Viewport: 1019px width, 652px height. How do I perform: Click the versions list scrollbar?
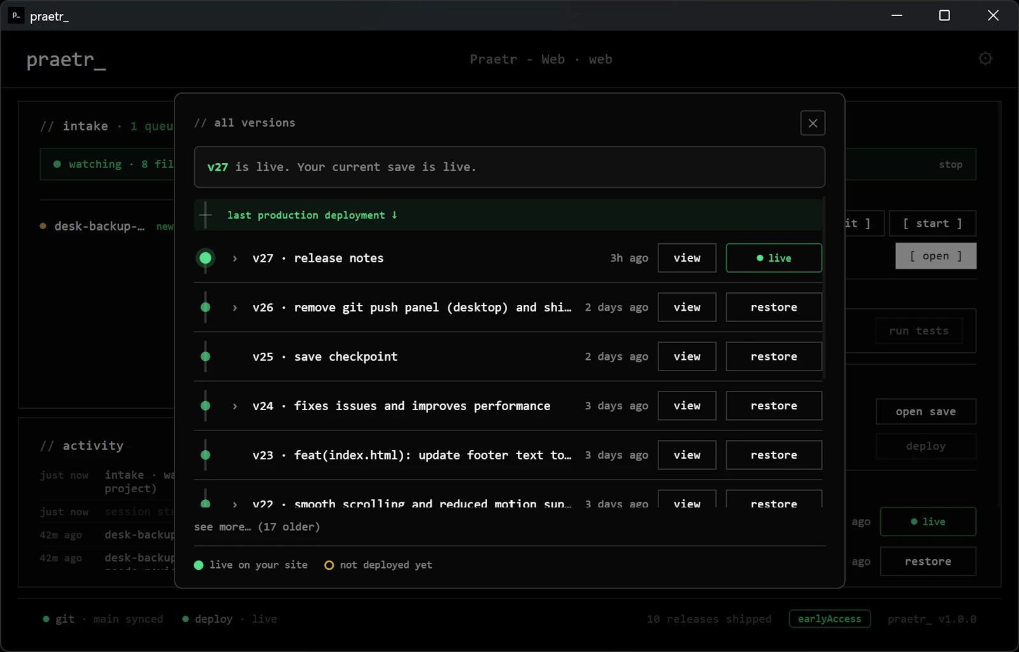click(x=824, y=288)
